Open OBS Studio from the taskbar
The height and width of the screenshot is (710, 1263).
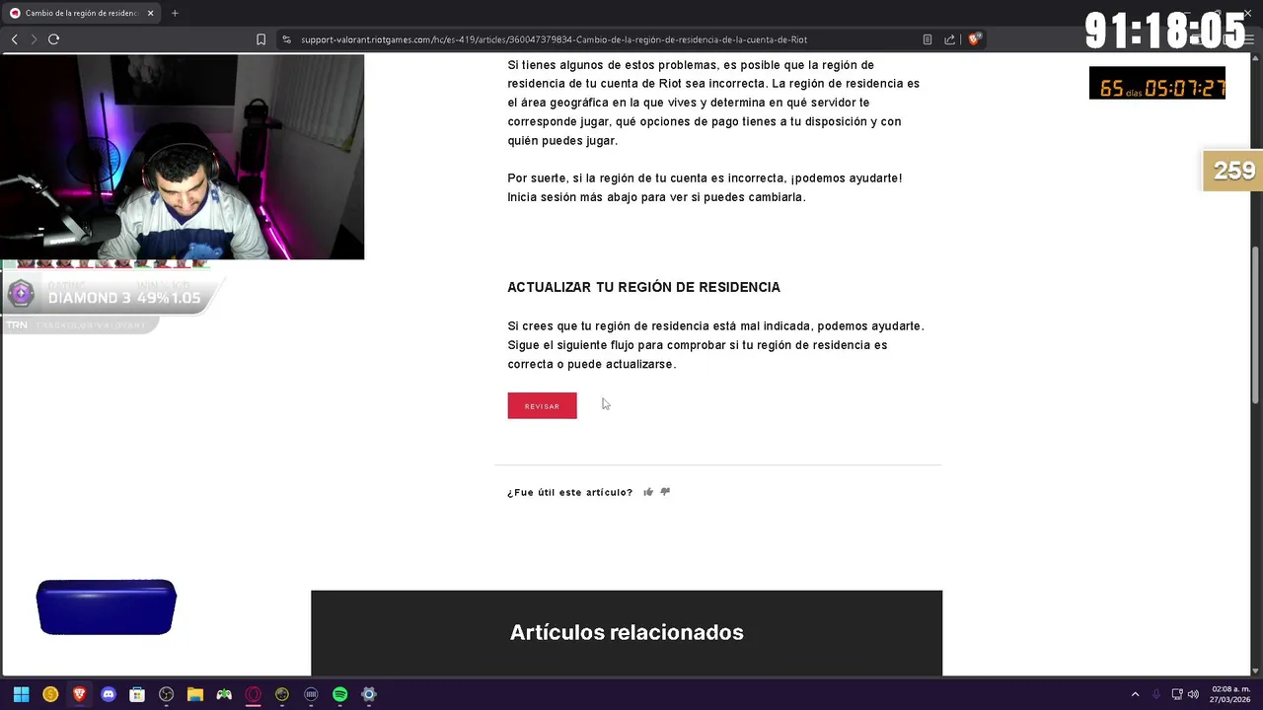tap(167, 694)
